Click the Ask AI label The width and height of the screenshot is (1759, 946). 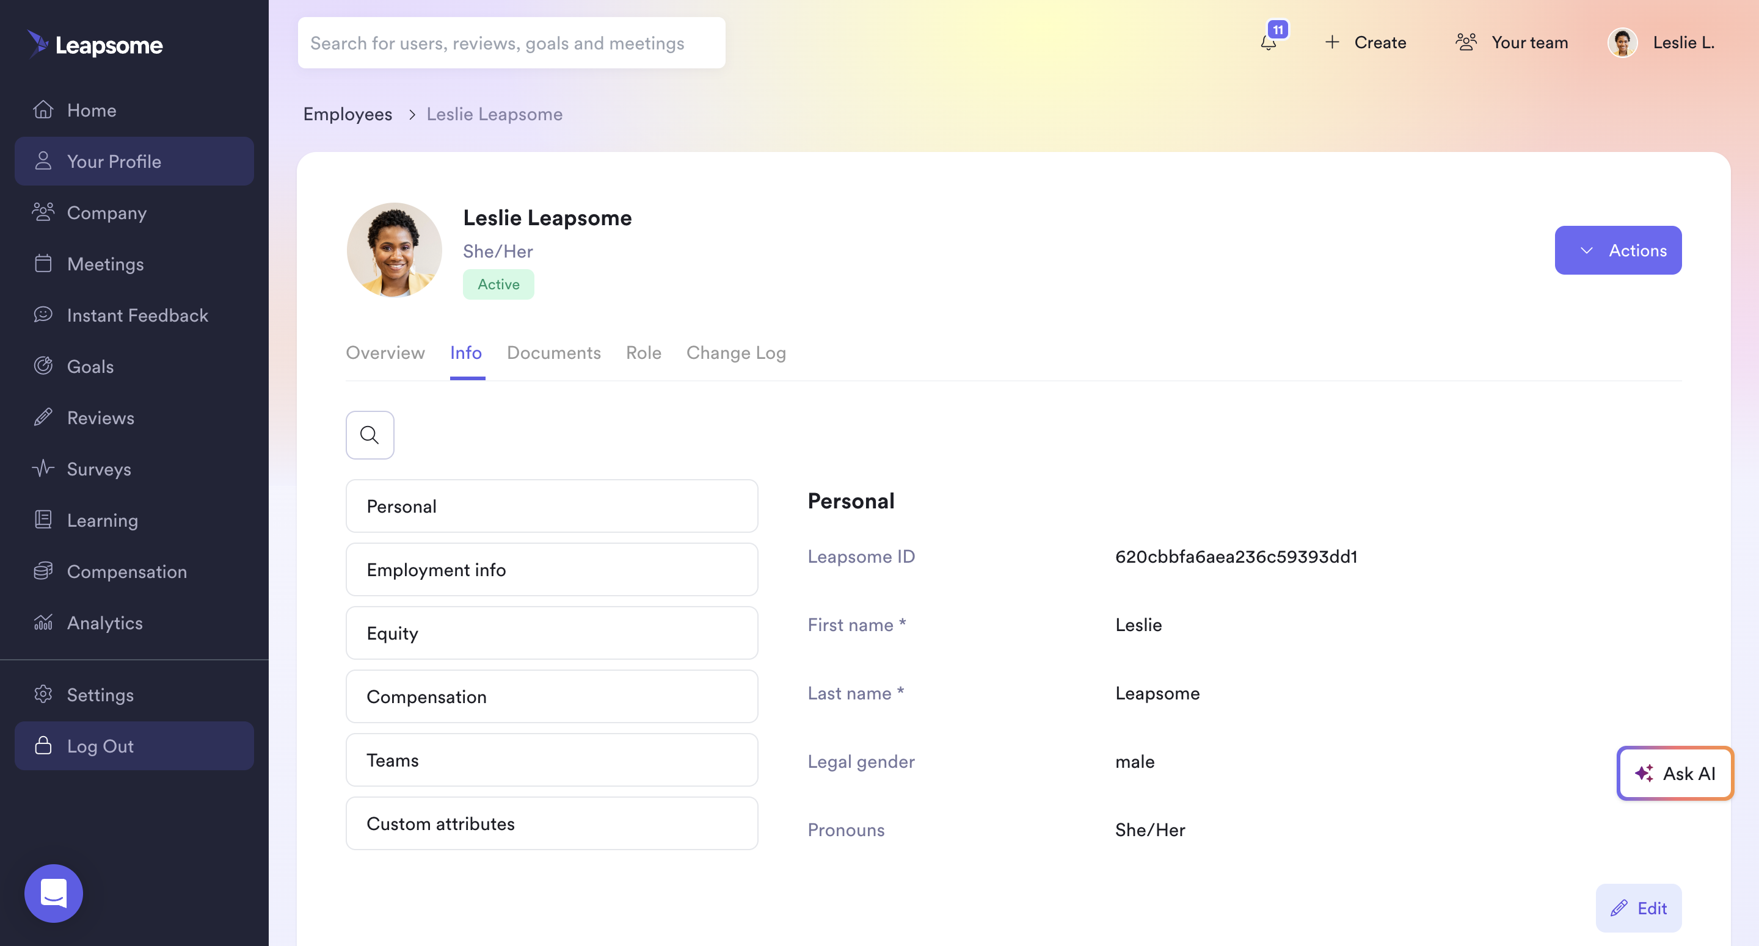[x=1689, y=773]
